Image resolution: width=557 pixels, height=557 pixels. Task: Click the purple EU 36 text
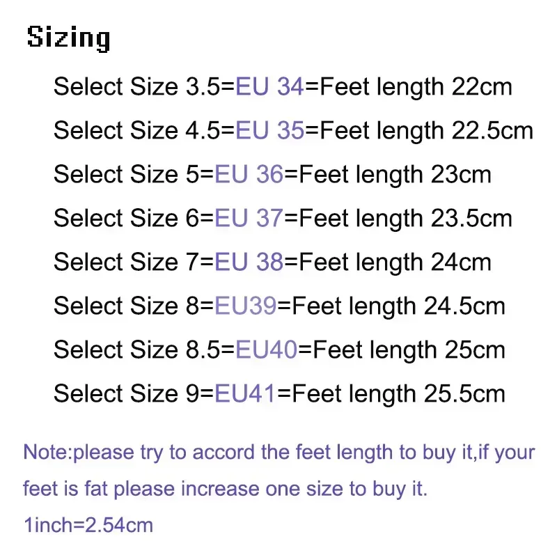pos(249,174)
